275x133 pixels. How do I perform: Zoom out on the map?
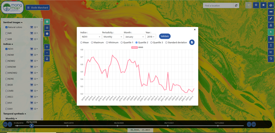tap(47, 53)
